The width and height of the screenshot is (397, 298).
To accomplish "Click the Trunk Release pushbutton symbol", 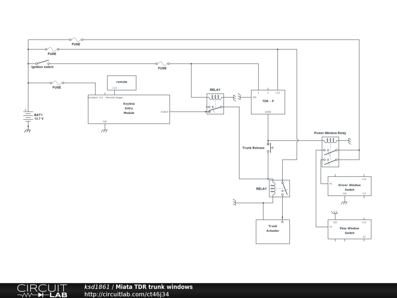I will pyautogui.click(x=269, y=148).
